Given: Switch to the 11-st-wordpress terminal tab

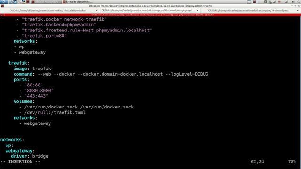Looking at the screenshot, I should 248,10.
